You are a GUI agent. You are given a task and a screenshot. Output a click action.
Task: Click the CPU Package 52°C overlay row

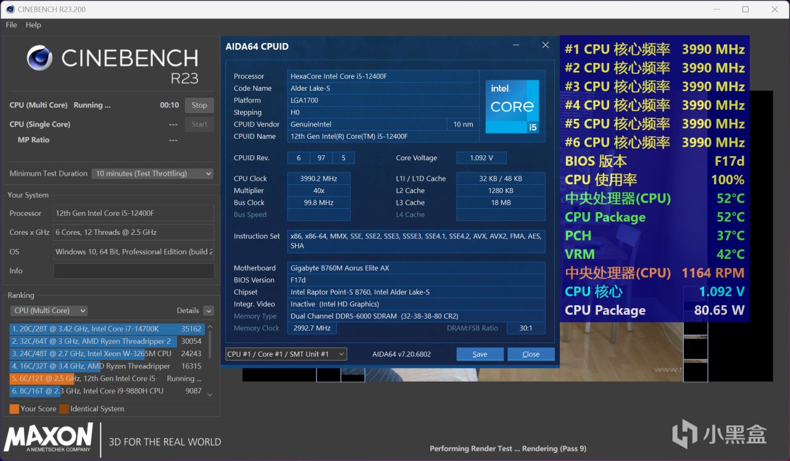click(655, 218)
